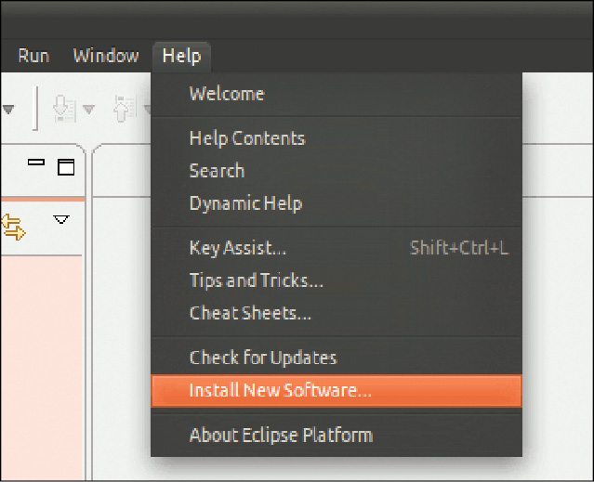Open the View Menu triangle in left panel
Viewport: 594px width, 482px height.
(x=61, y=220)
